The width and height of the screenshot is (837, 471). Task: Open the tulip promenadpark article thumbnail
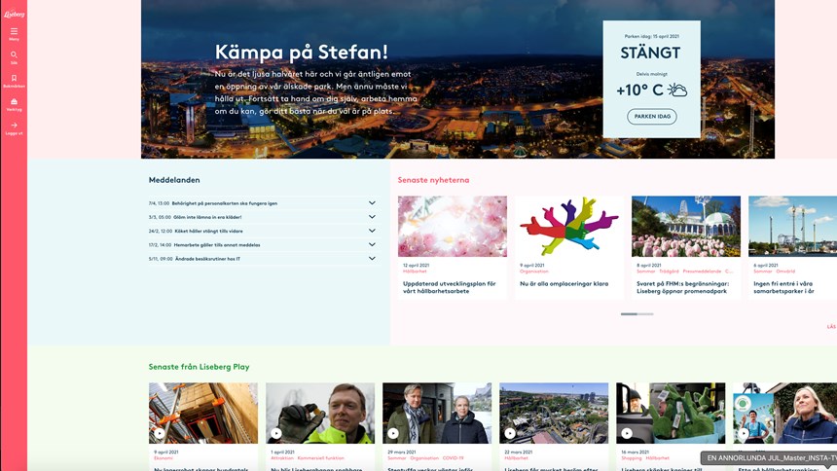point(685,226)
